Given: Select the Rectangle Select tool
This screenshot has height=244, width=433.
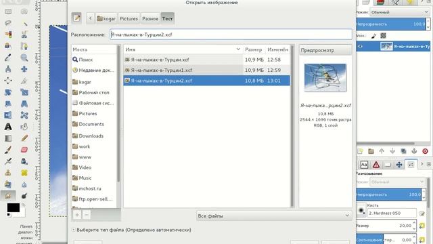Looking at the screenshot, I should 8,12.
